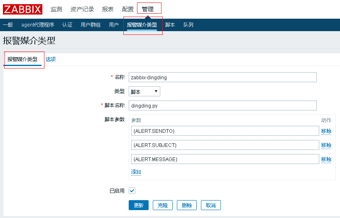Click the ZABBIX logo
This screenshot has height=218, width=340.
coord(22,9)
